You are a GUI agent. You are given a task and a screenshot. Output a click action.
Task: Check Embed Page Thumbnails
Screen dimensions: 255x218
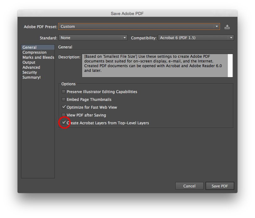click(64, 99)
